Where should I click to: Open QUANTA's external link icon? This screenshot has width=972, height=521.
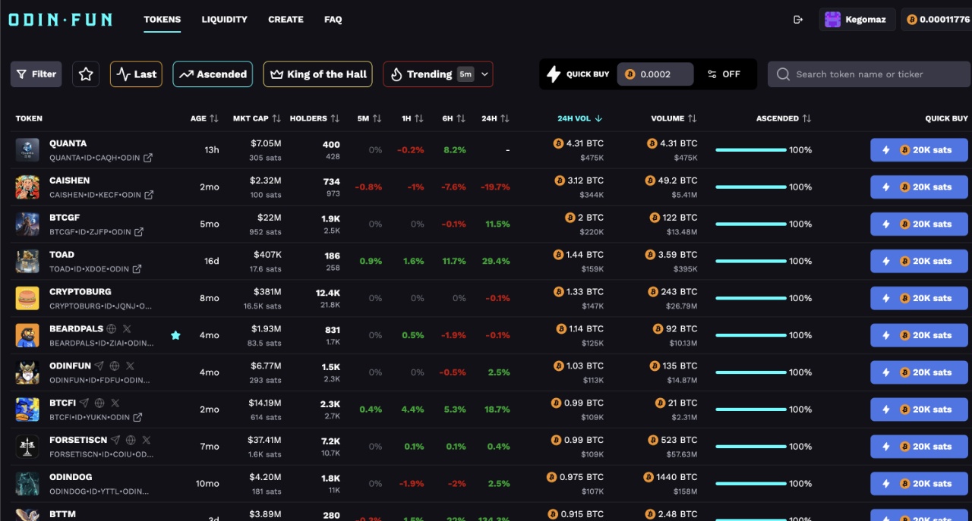148,158
